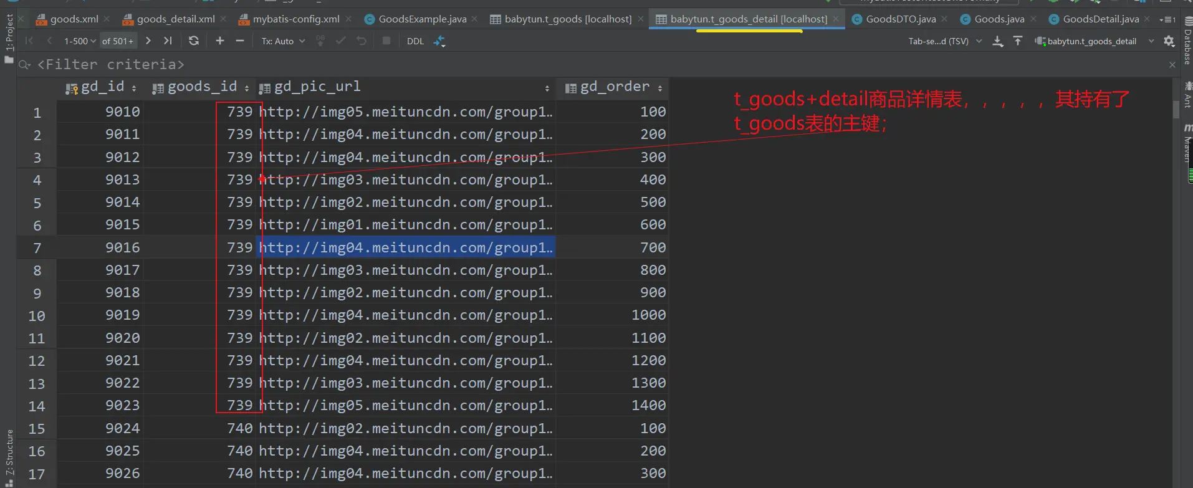Image resolution: width=1193 pixels, height=488 pixels.
Task: Export data with the download icon
Action: 998,41
